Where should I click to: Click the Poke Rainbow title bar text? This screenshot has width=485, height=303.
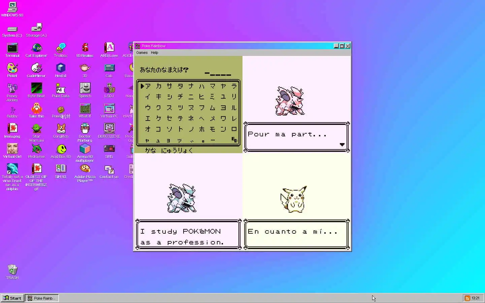154,46
